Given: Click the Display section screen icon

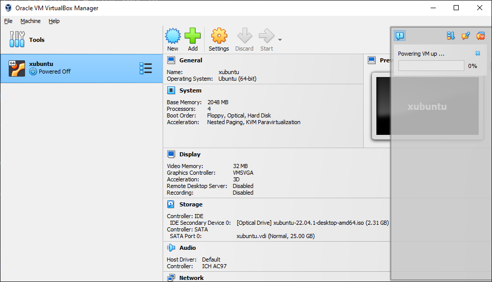Looking at the screenshot, I should click(171, 154).
